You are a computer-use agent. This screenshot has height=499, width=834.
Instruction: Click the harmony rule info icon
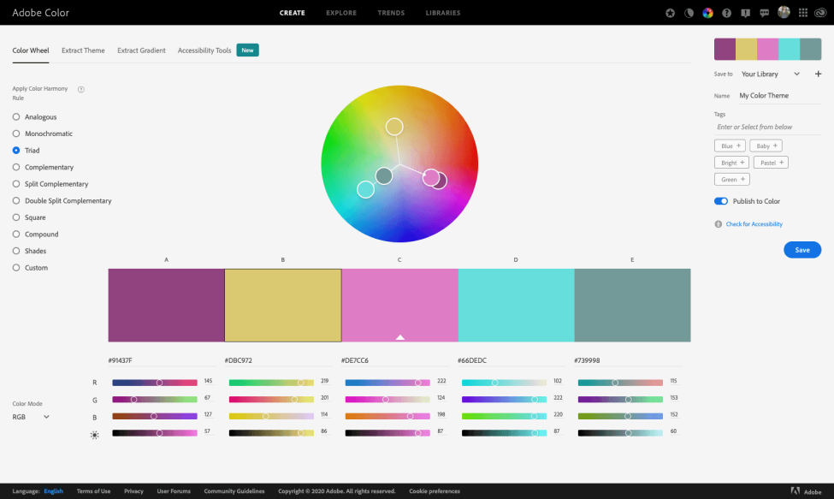pyautogui.click(x=81, y=89)
